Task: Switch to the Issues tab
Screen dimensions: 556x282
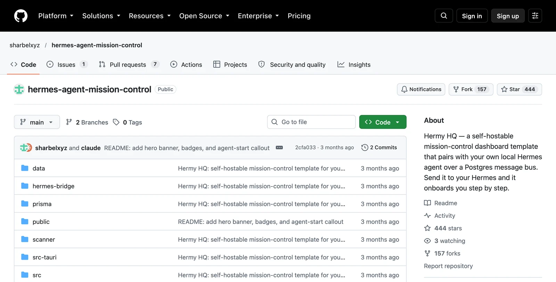Action: [x=67, y=65]
